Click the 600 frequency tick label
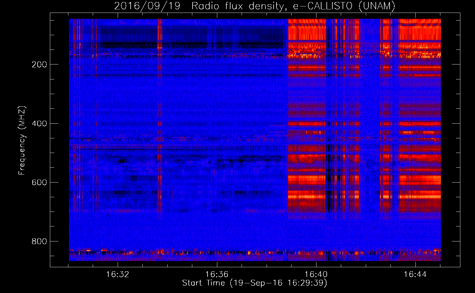475x293 pixels. pyautogui.click(x=39, y=182)
